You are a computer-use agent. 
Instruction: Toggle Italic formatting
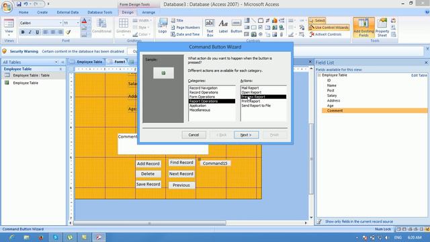(x=30, y=32)
